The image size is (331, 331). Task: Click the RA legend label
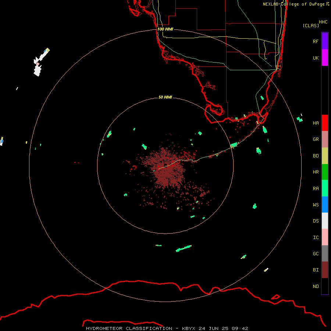point(316,189)
